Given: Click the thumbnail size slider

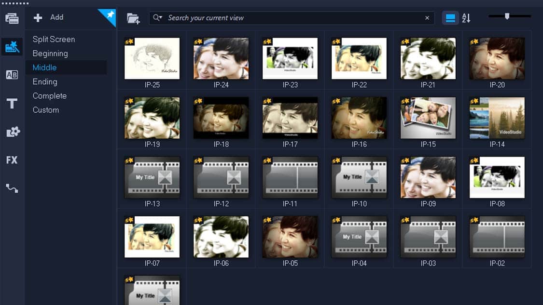Looking at the screenshot, I should pos(507,16).
